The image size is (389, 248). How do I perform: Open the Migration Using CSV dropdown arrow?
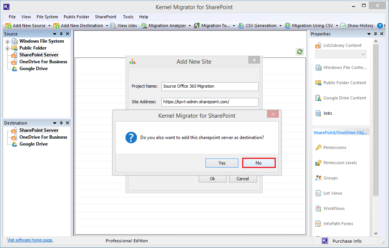(337, 26)
